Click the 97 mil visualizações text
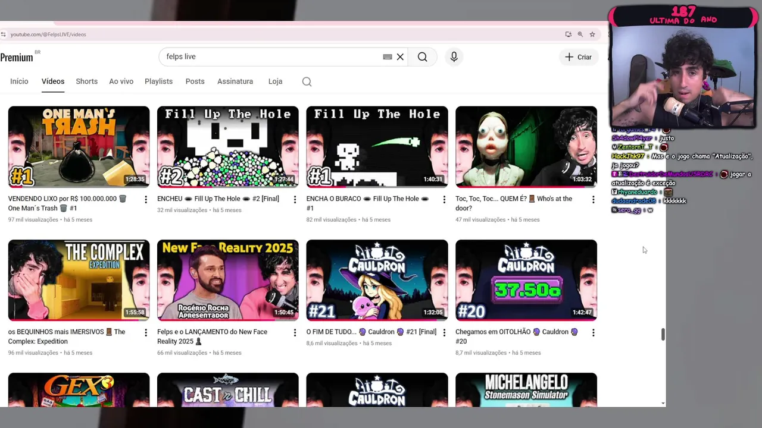Image resolution: width=762 pixels, height=428 pixels. tap(33, 220)
